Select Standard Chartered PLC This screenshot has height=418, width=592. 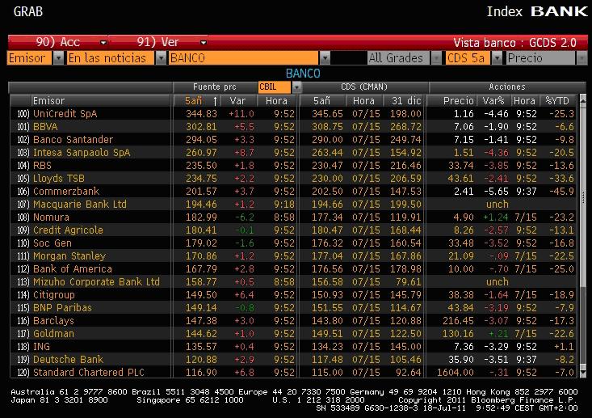[x=89, y=372]
